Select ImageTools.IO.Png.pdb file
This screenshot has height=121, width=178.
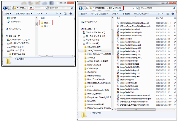coord(128,73)
